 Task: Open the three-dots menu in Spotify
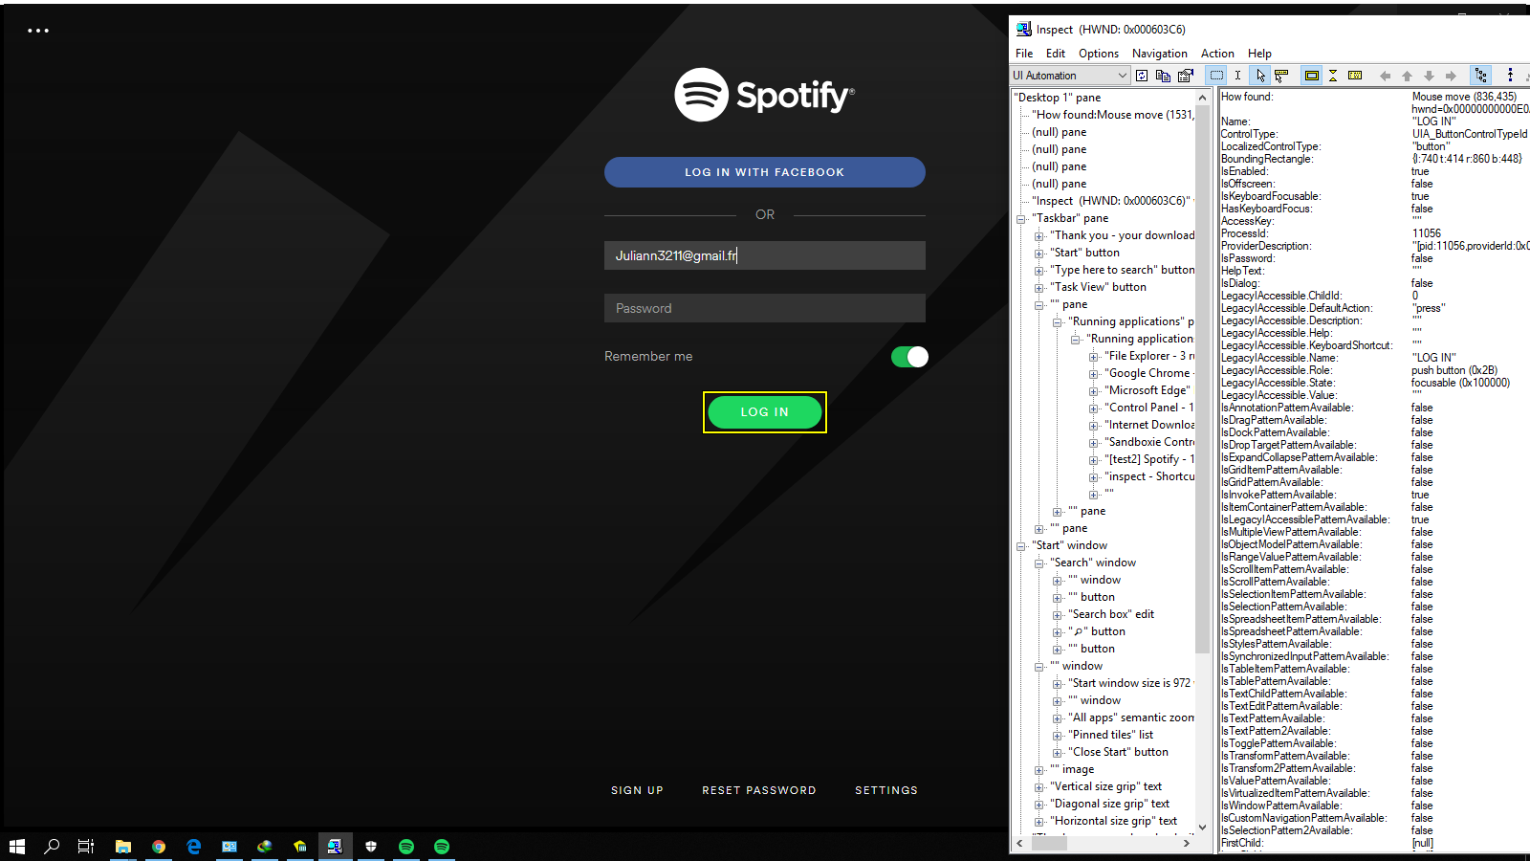click(38, 31)
